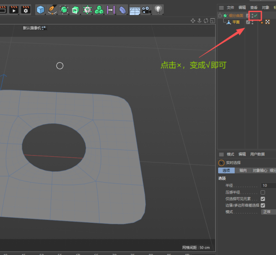Toggle visibility dots of 细分曲面 object
The height and width of the screenshot is (255, 276).
pyautogui.click(x=252, y=16)
